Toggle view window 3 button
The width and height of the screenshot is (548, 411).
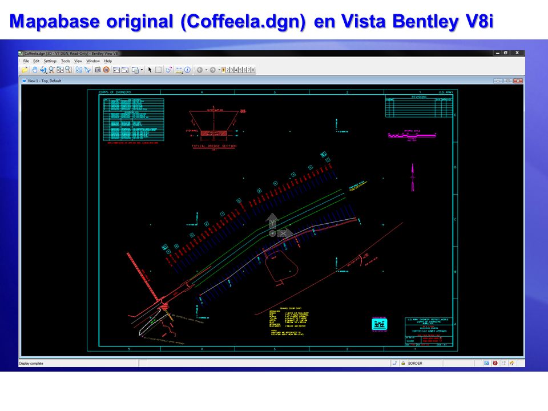click(232, 70)
